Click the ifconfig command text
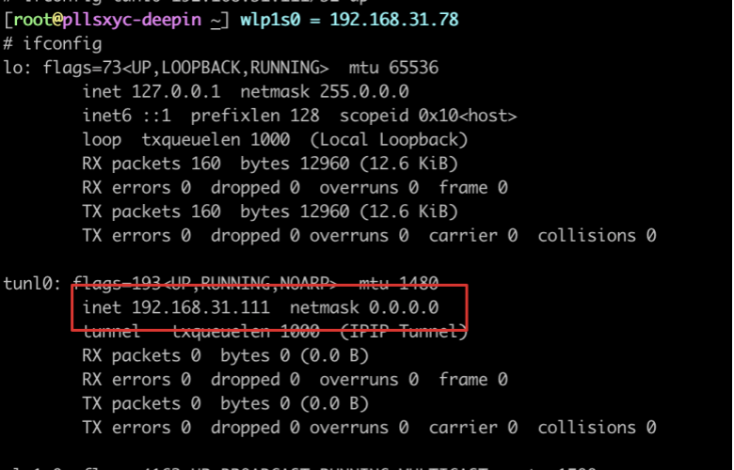The image size is (734, 470). tap(62, 44)
